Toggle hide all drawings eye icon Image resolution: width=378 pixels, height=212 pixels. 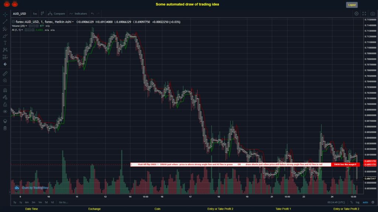tap(5, 112)
